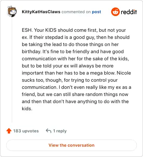This screenshot has height=157, width=143.
Task: Open the "1 reply" label
Action: pyautogui.click(x=60, y=131)
